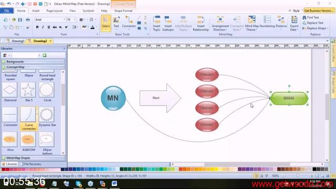Click Replace Text

pos(313,23)
